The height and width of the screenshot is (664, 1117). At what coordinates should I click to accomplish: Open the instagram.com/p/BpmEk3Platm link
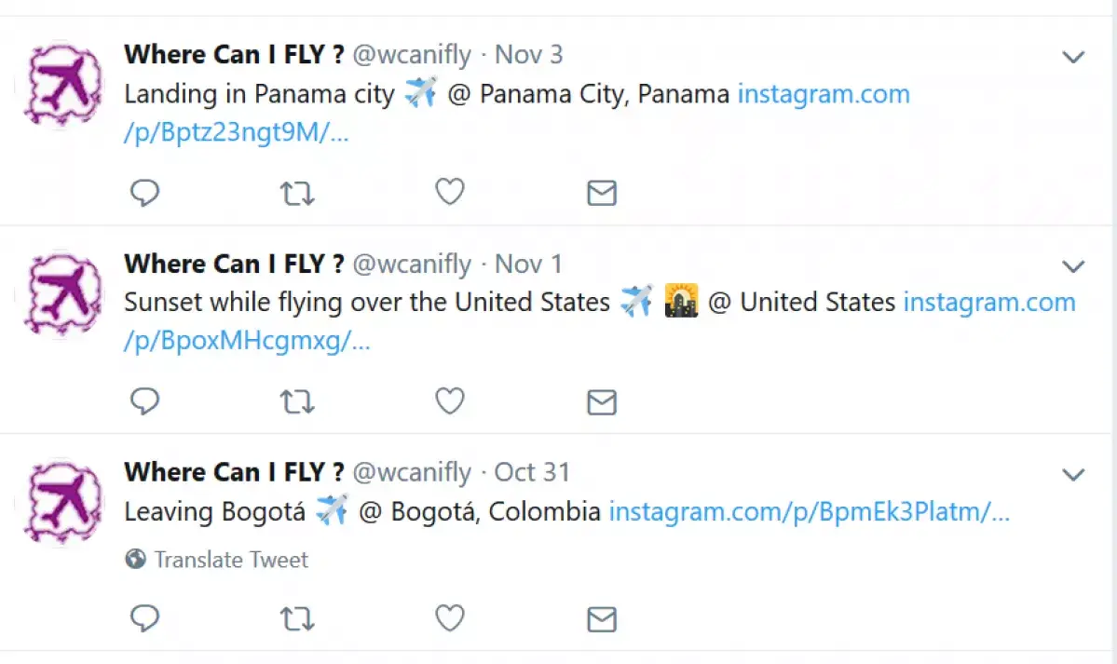810,511
